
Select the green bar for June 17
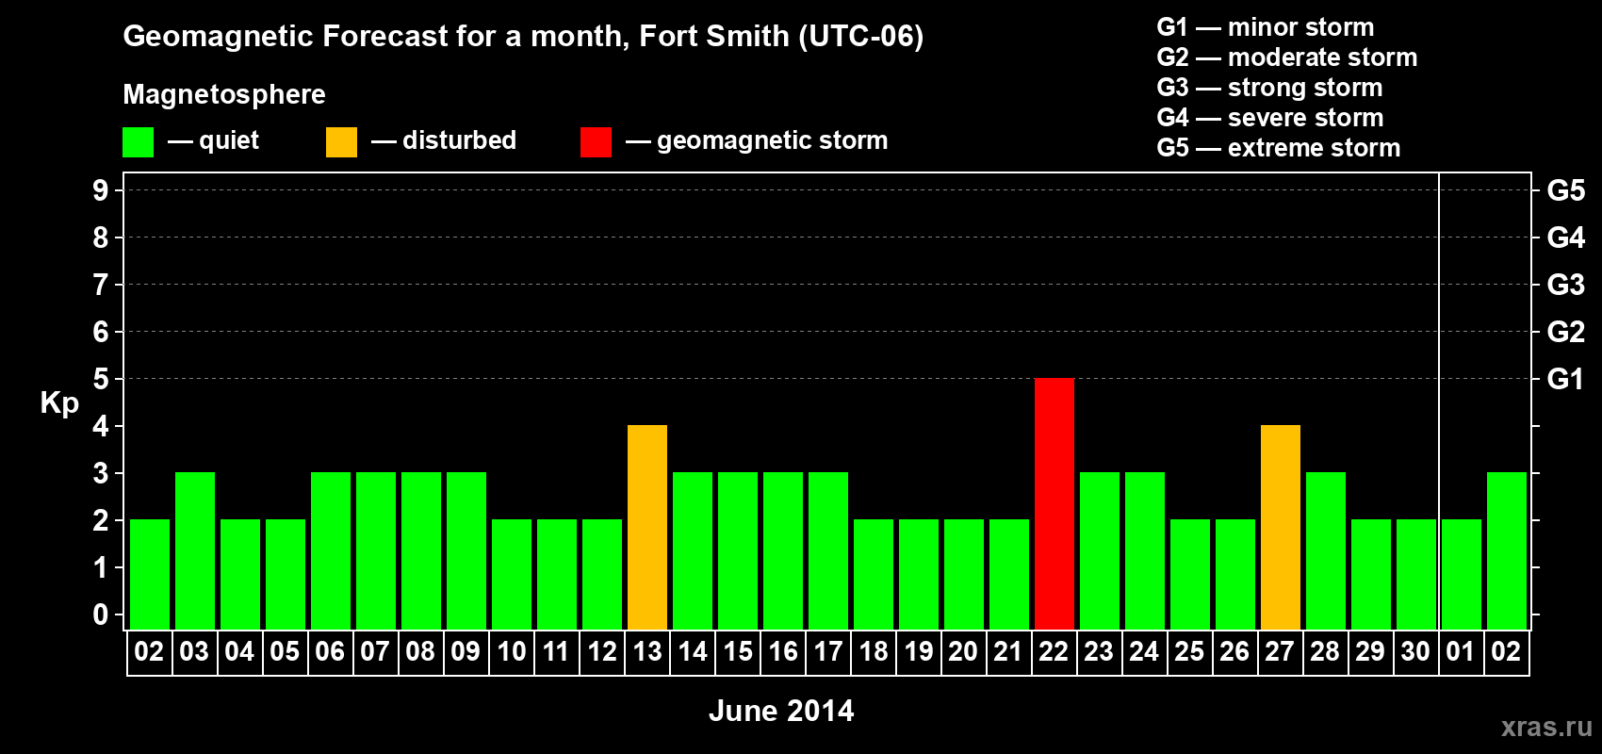827,550
